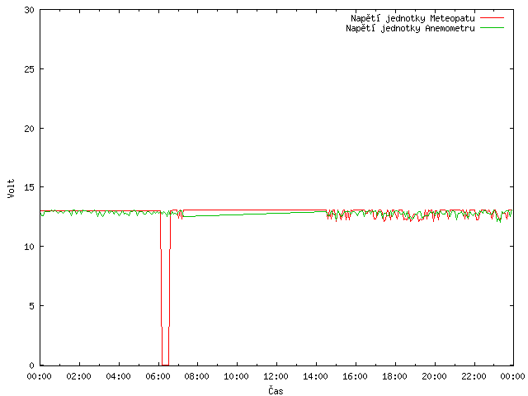This screenshot has height=396, width=528.
Task: Click x-axis time label 10:00
Action: pyautogui.click(x=237, y=376)
